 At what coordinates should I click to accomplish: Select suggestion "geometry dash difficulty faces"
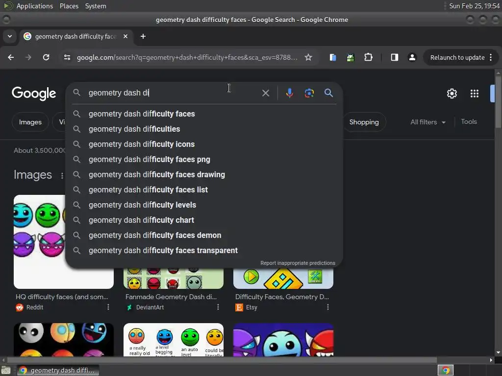click(204, 114)
